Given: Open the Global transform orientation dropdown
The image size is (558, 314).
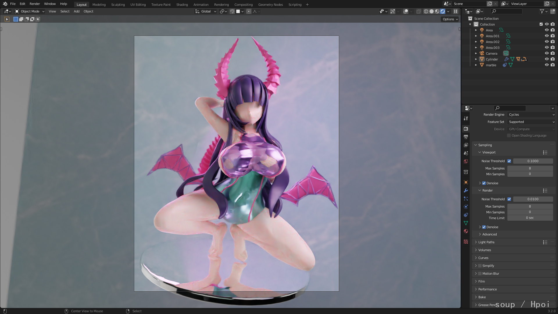Looking at the screenshot, I should click(205, 11).
